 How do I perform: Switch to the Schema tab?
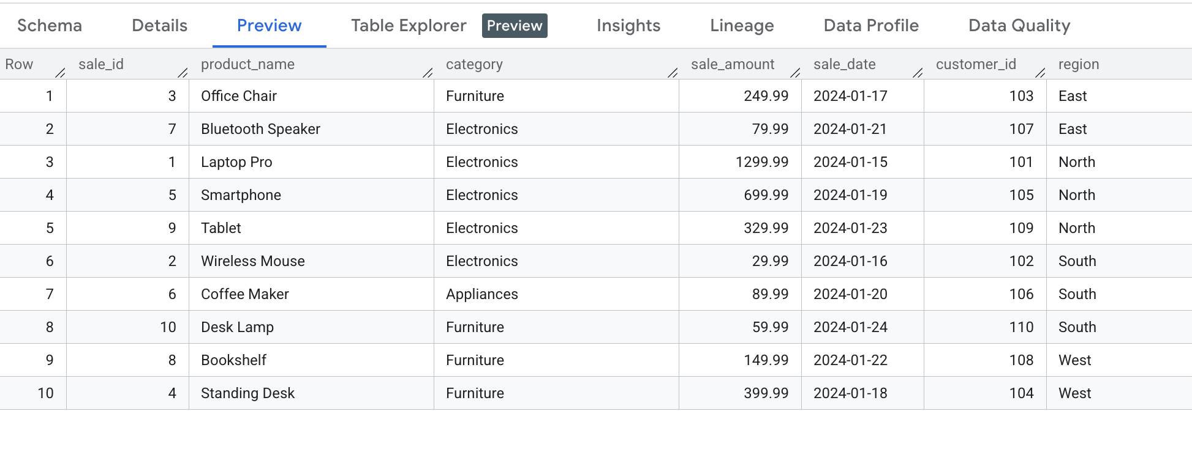click(x=50, y=26)
